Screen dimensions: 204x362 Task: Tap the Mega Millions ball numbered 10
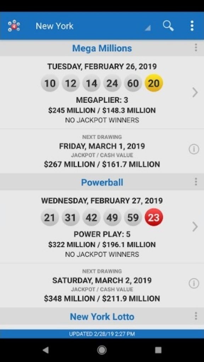pos(50,83)
